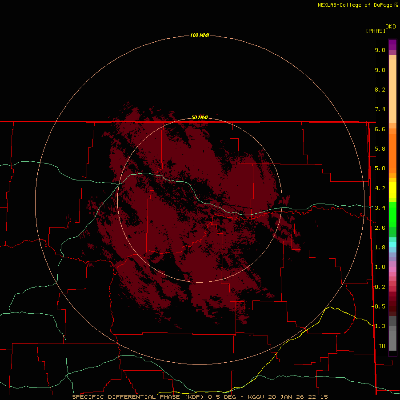The width and height of the screenshot is (400, 400).
Task: Click the 7.4 value on the scale
Action: coord(380,109)
